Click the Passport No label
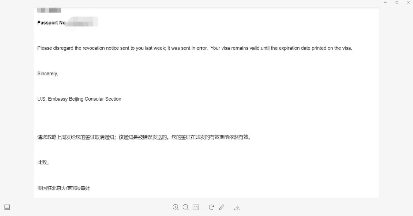Image resolution: width=413 pixels, height=216 pixels. coord(51,23)
